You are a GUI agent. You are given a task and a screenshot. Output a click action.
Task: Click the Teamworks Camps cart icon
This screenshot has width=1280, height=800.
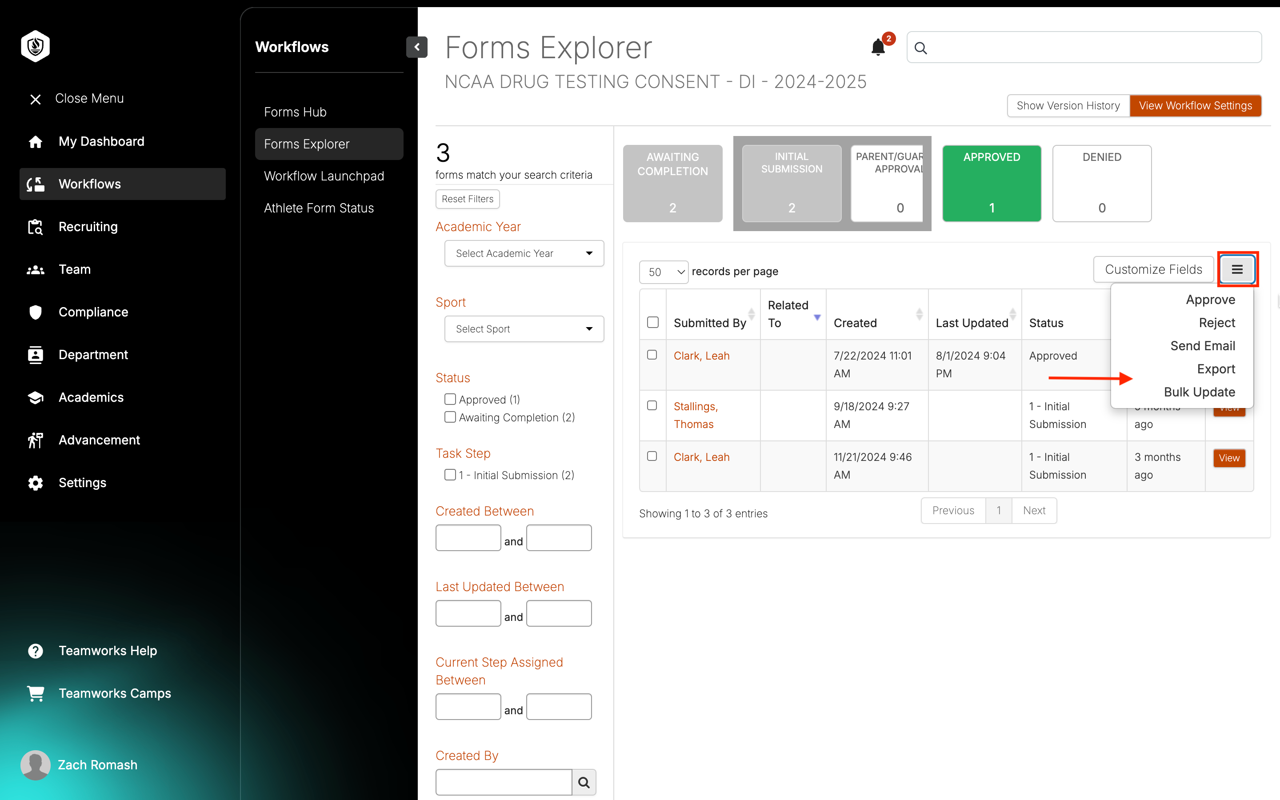[35, 693]
